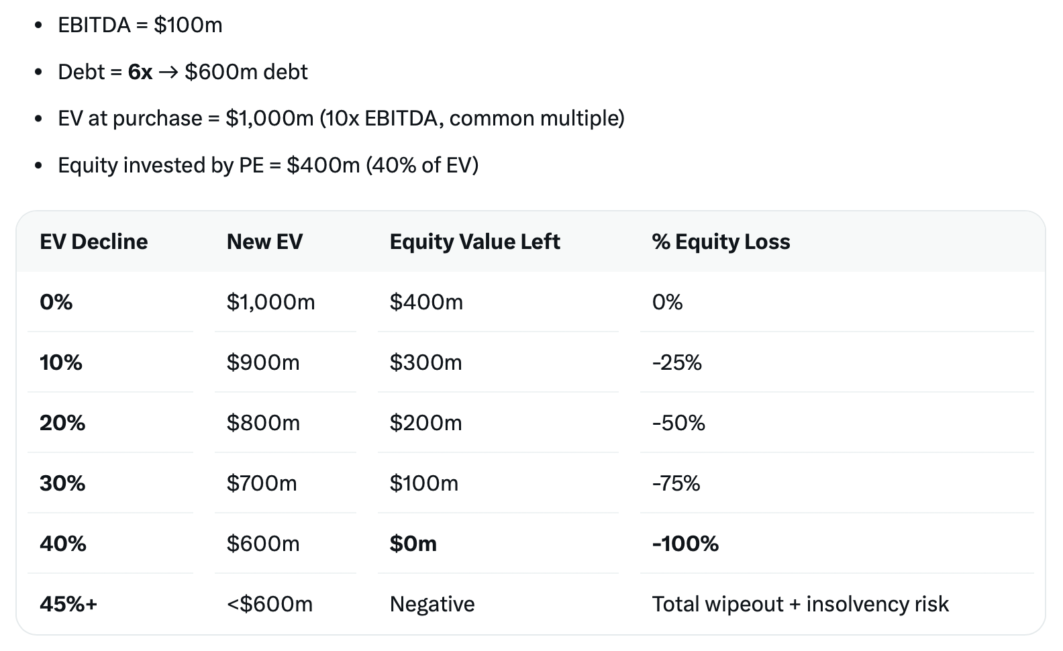Click the bold $0m equity value cell
This screenshot has width=1063, height=651.
click(x=413, y=544)
